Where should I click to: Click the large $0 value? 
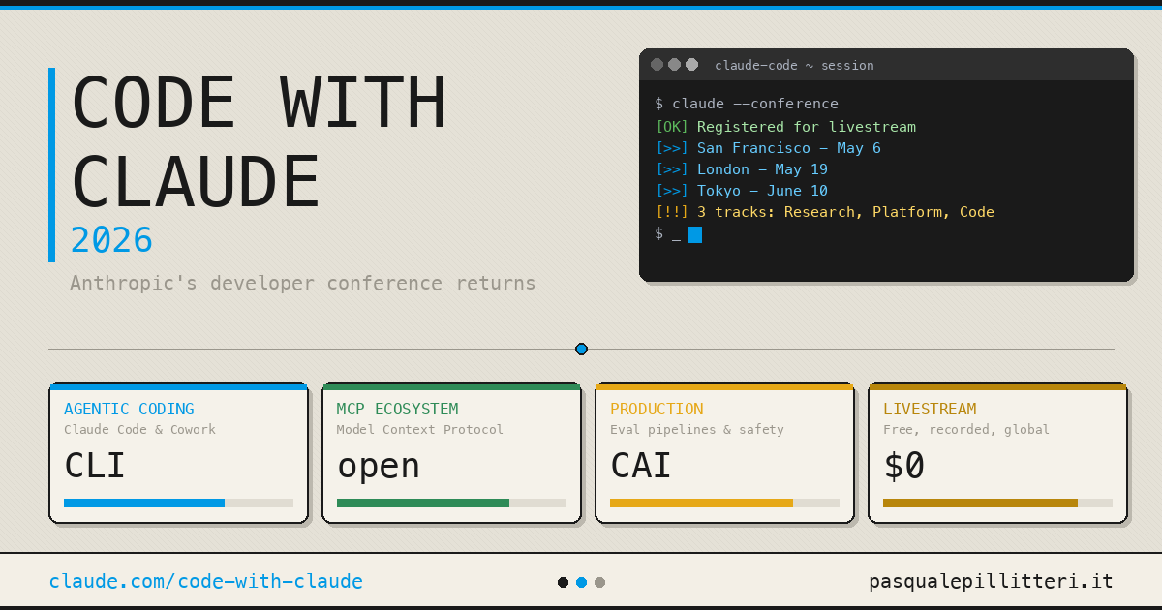pos(904,466)
